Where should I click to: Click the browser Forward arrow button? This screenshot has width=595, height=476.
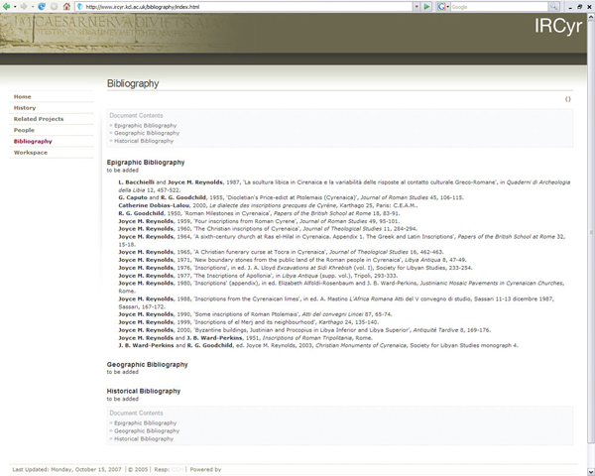point(25,6)
